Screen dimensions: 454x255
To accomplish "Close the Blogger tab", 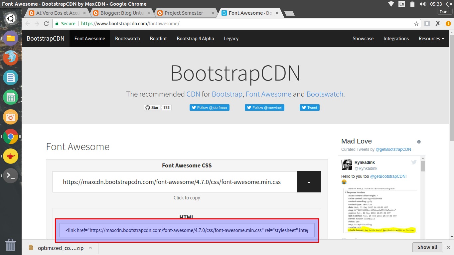I will (149, 13).
